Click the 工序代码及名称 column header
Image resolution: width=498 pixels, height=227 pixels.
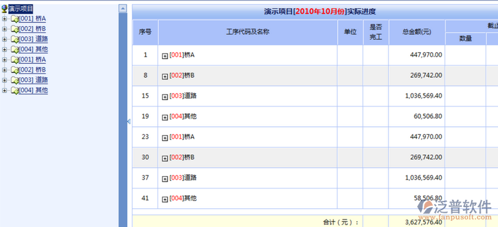248,32
